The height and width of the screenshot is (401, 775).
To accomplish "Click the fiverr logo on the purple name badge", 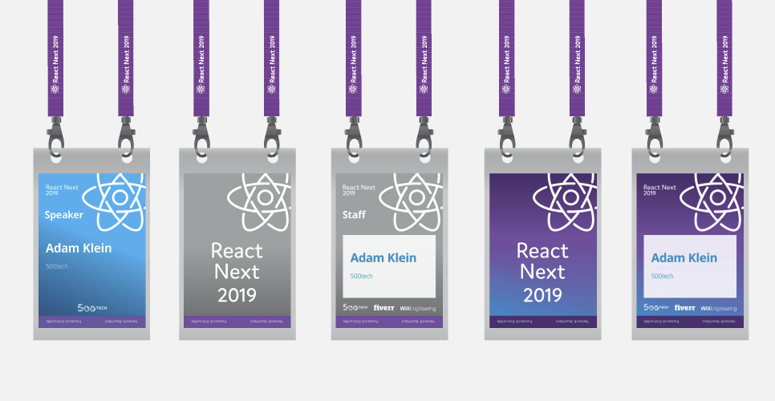I will 684,308.
